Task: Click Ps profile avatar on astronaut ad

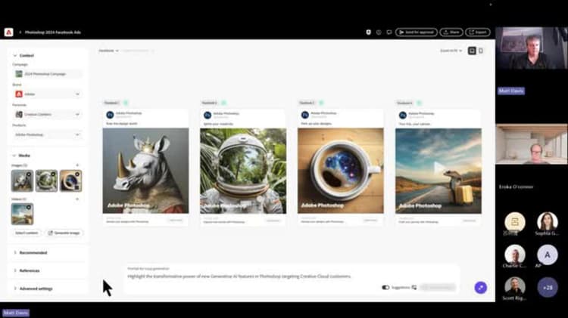Action: pos(208,115)
